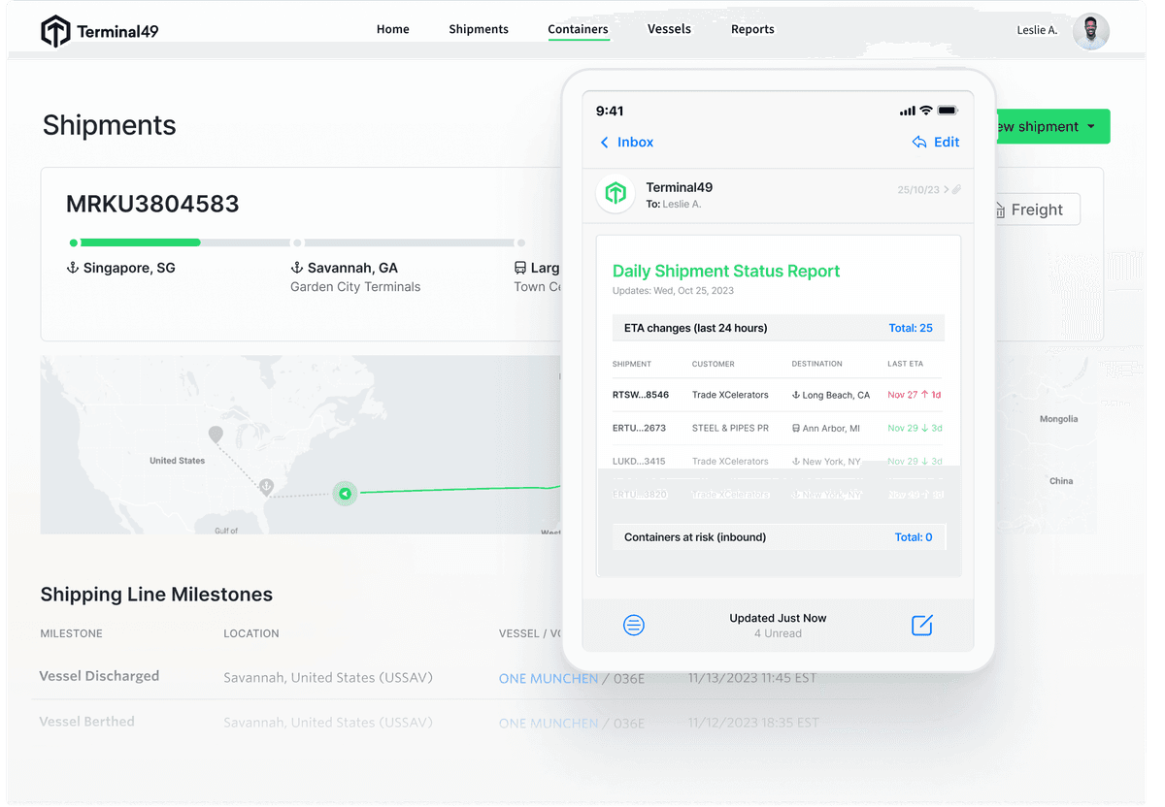Go back to Inbox in the phone mail
The height and width of the screenshot is (807, 1165).
coord(626,143)
